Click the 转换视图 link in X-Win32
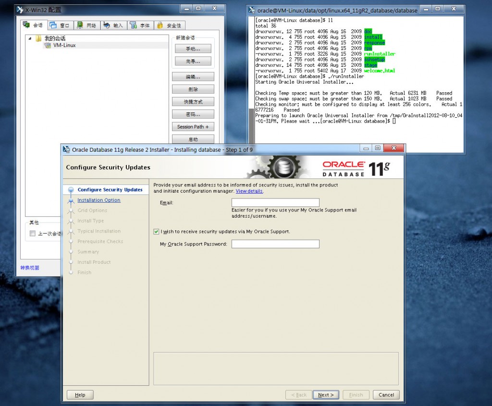The image size is (492, 406). (30, 268)
